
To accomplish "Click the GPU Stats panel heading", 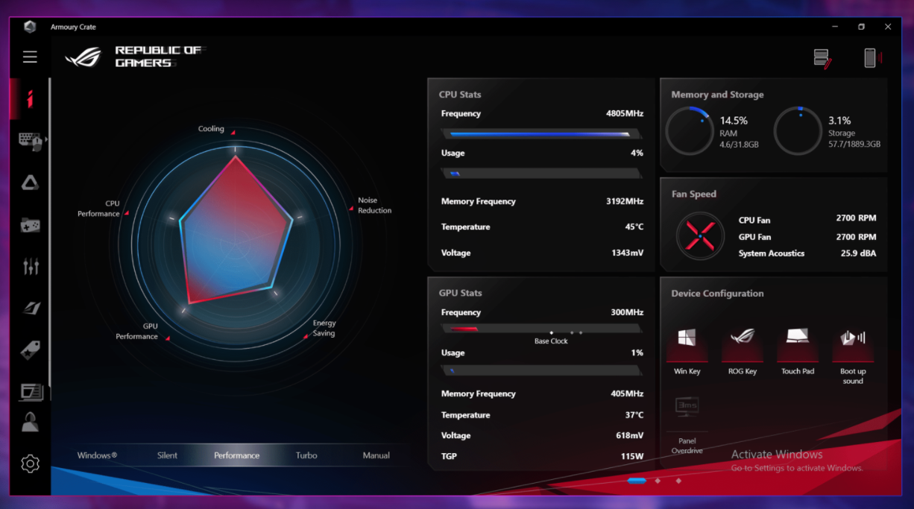I will (460, 293).
